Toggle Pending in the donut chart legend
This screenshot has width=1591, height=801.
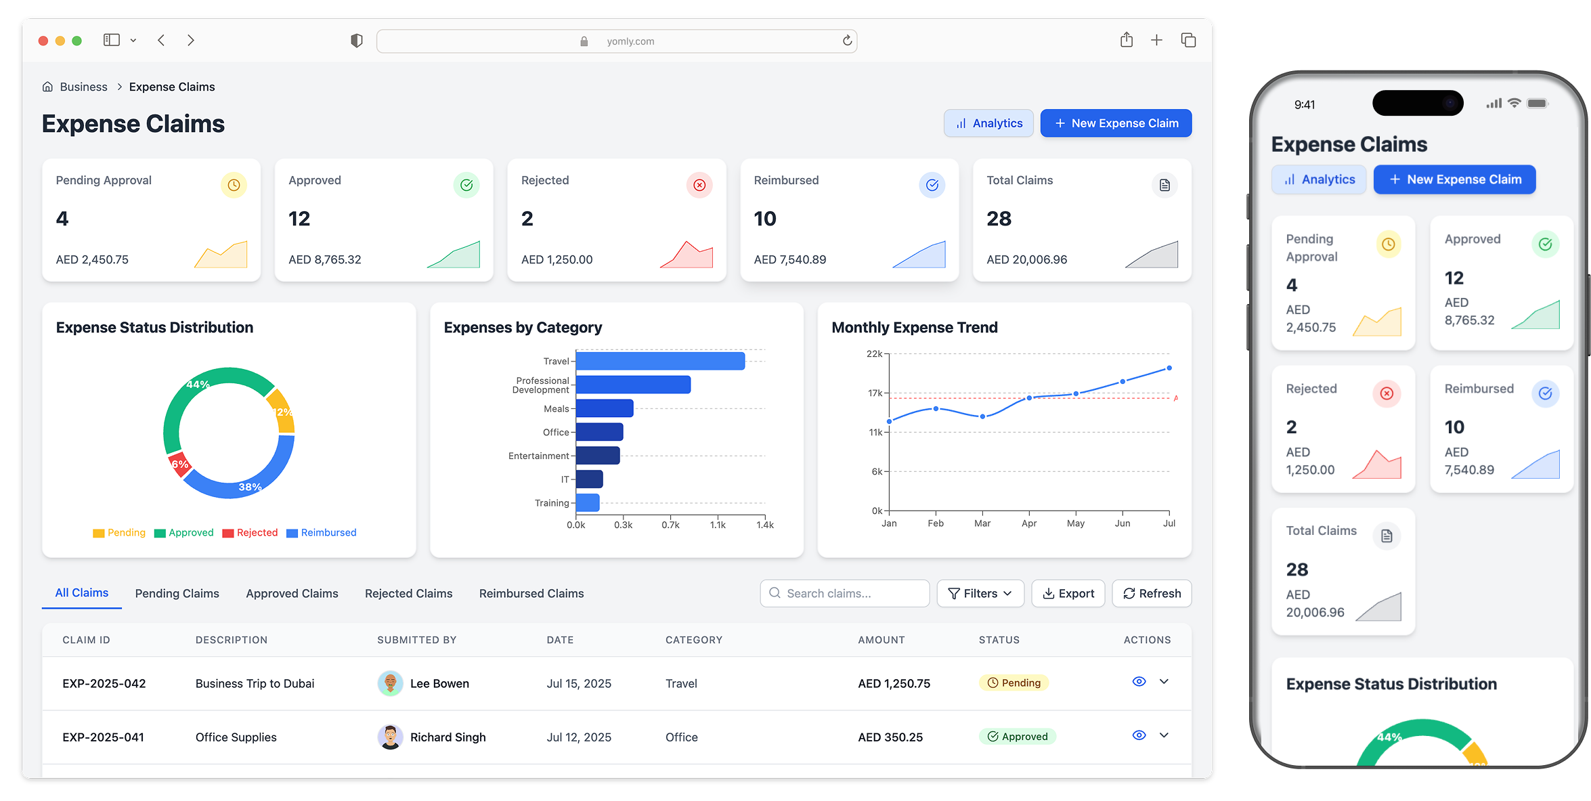click(x=119, y=533)
